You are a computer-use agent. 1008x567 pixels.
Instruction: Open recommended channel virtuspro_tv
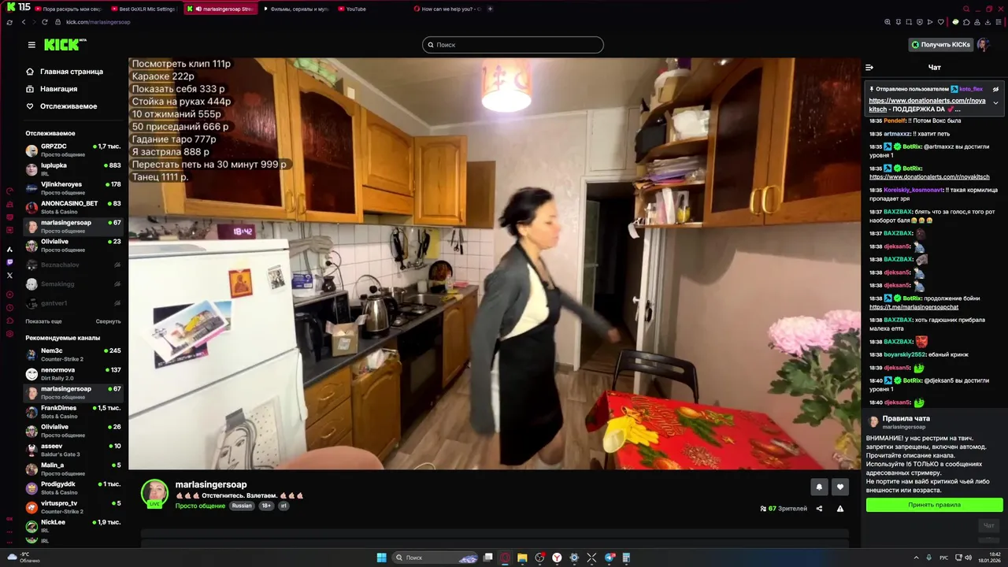point(72,506)
